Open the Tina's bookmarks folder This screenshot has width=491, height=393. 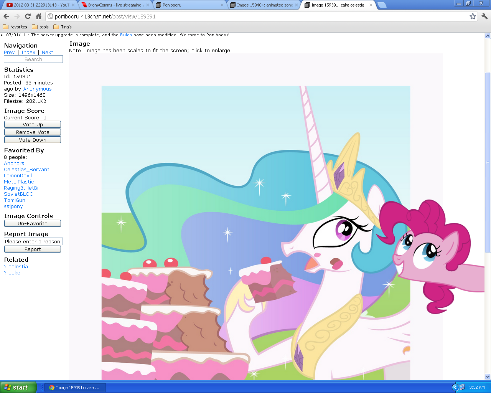63,27
